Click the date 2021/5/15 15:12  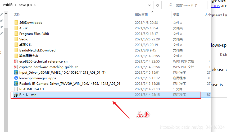[147, 78]
